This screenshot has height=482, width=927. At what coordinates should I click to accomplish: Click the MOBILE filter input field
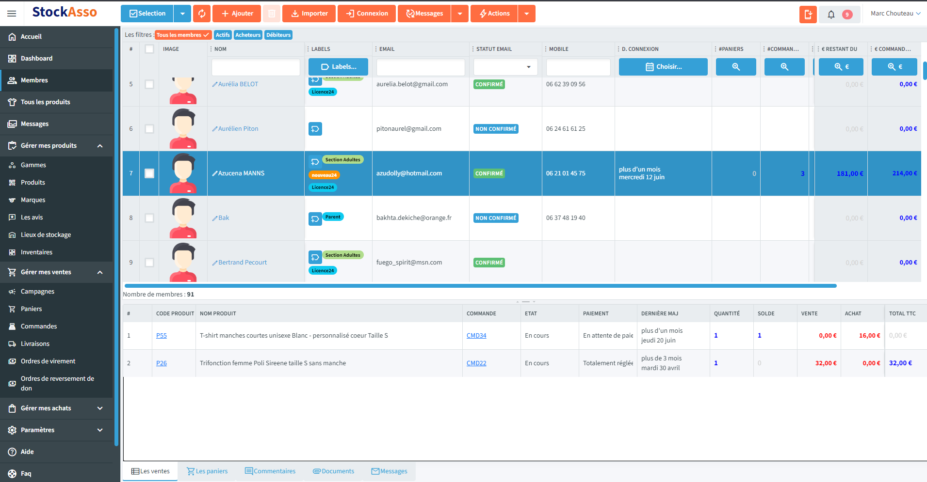point(578,67)
